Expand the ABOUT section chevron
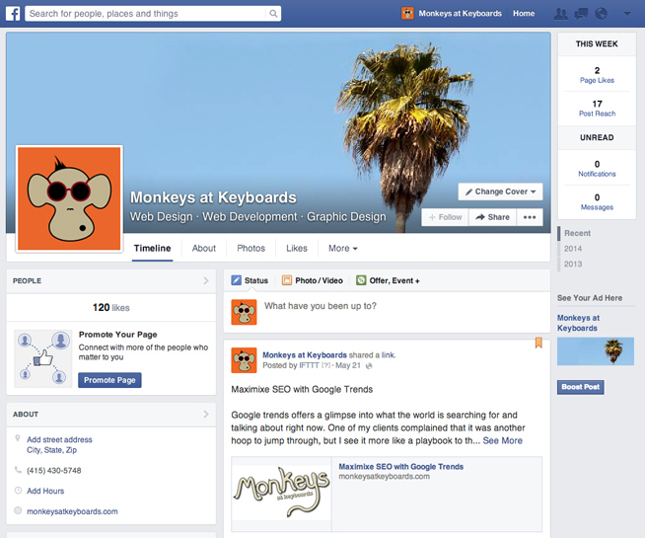 click(x=206, y=414)
